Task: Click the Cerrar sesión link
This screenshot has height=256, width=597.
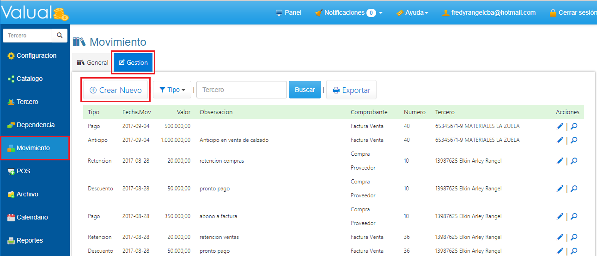Action: pyautogui.click(x=573, y=12)
